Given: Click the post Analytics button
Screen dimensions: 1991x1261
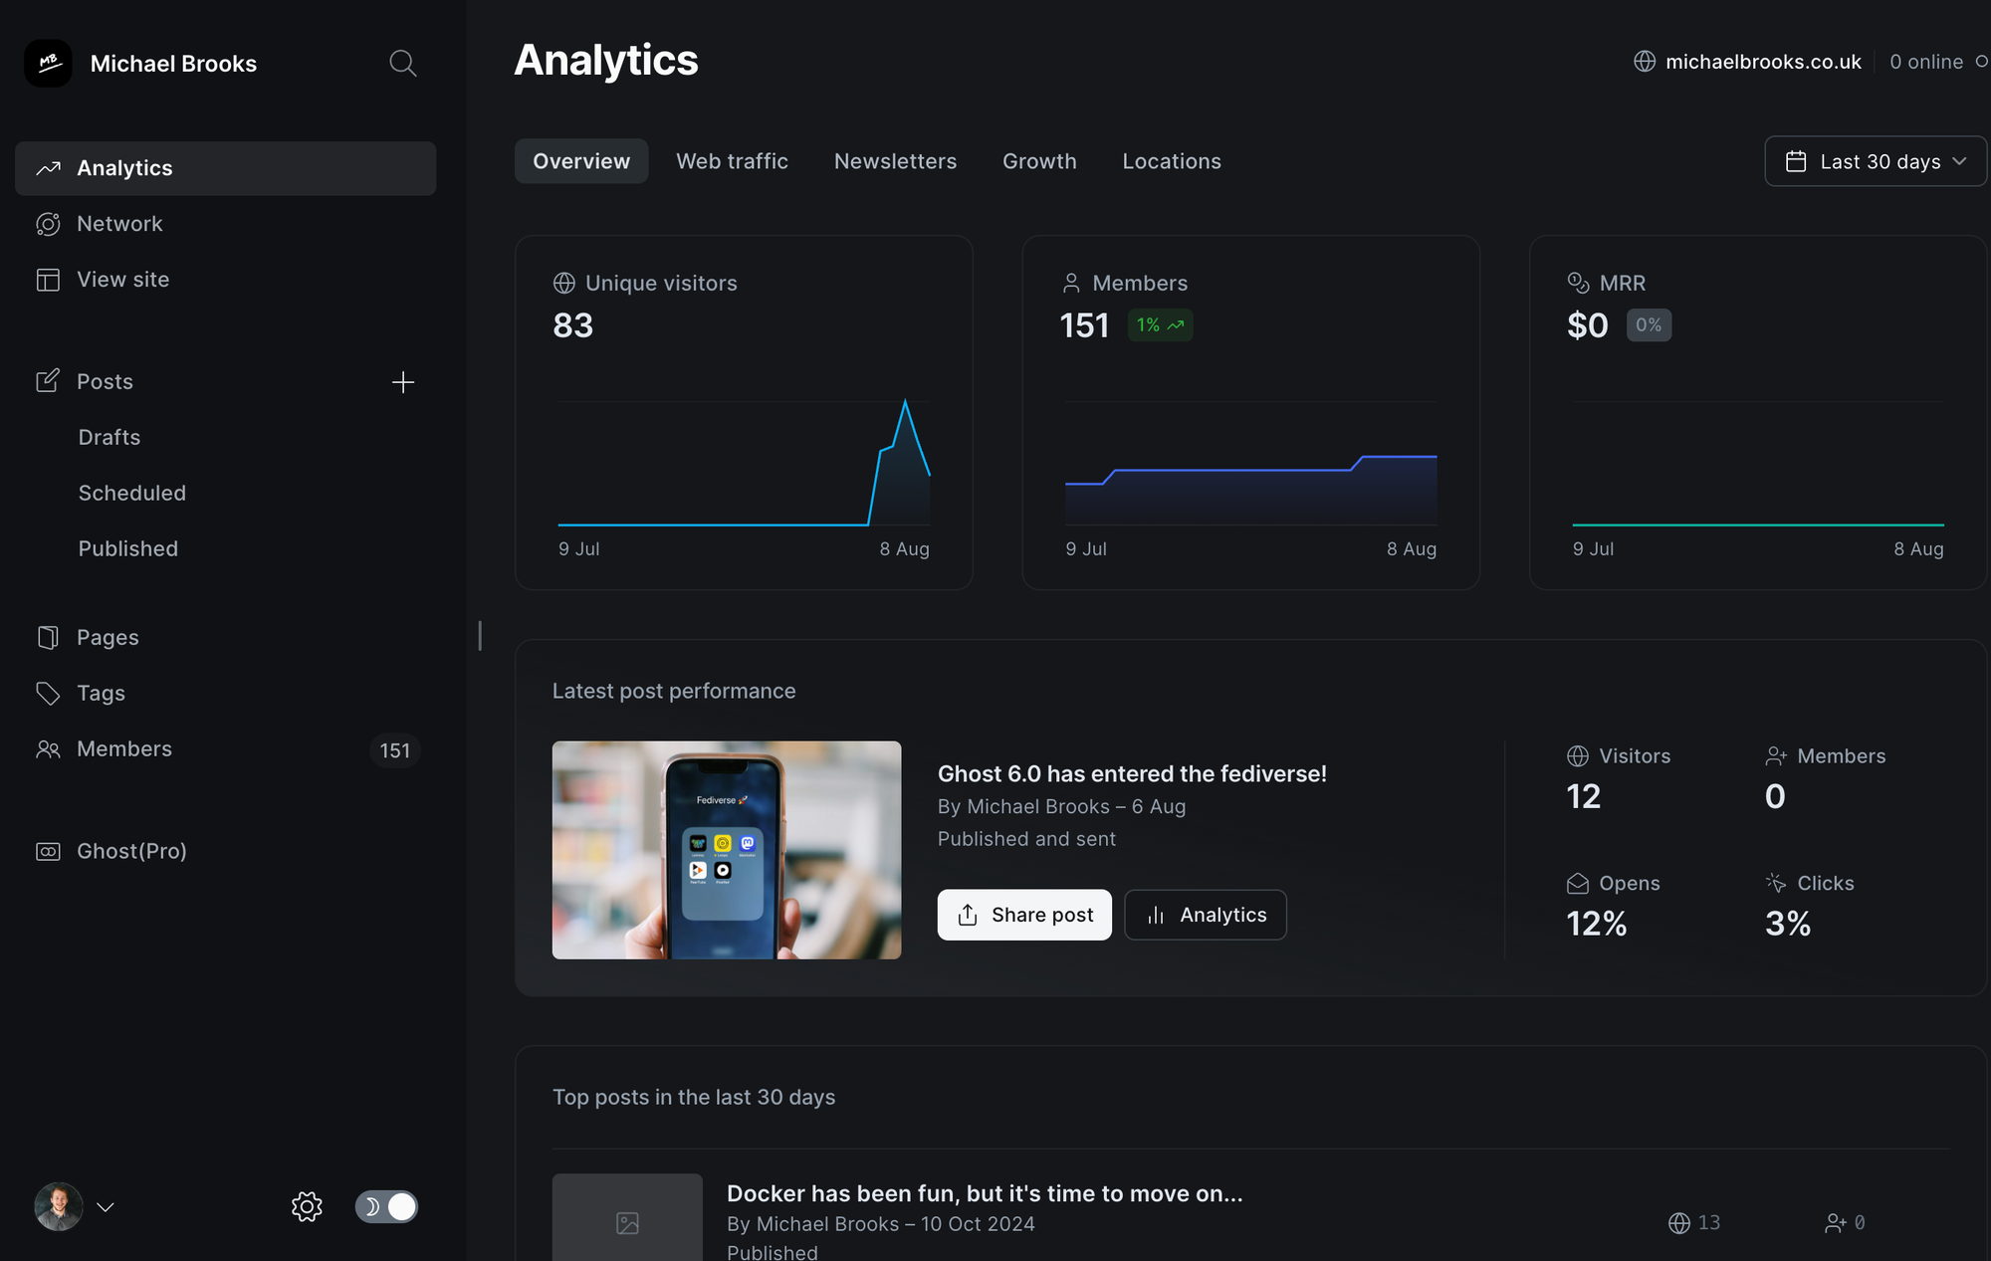Looking at the screenshot, I should [1206, 915].
